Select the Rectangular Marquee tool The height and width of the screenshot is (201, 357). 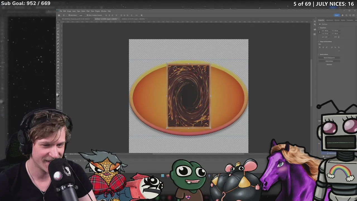coord(58,25)
